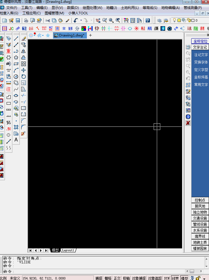Open the 居民地 category
209x280 pixels.
200,206
